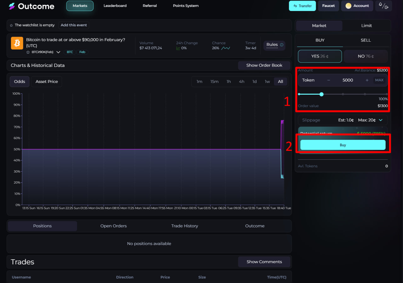Open the Trade History tab
Viewport: 403px width, 283px height.
(x=184, y=226)
